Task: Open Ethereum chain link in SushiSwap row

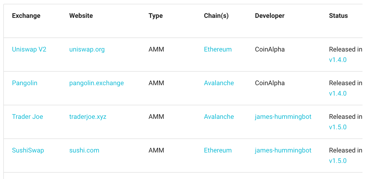Action: (218, 150)
